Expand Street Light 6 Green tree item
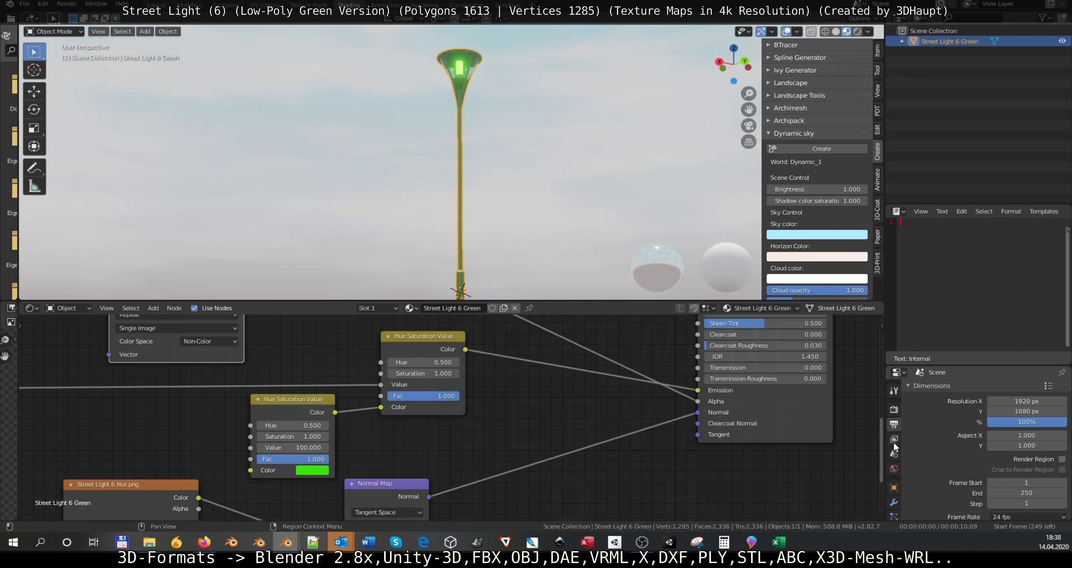 coord(901,41)
